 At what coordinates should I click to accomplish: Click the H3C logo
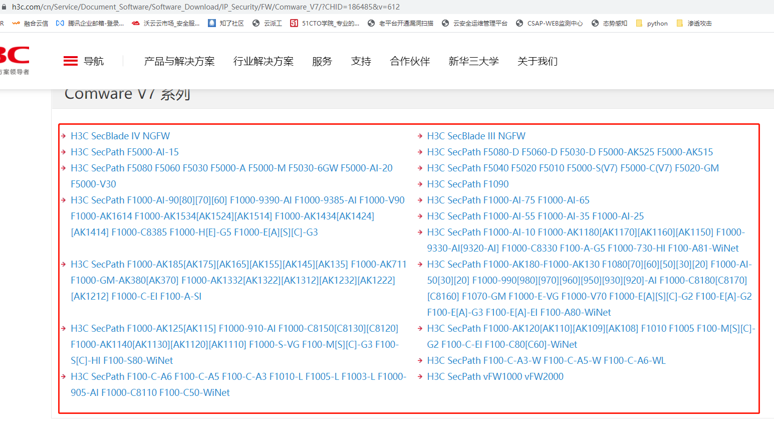click(15, 61)
